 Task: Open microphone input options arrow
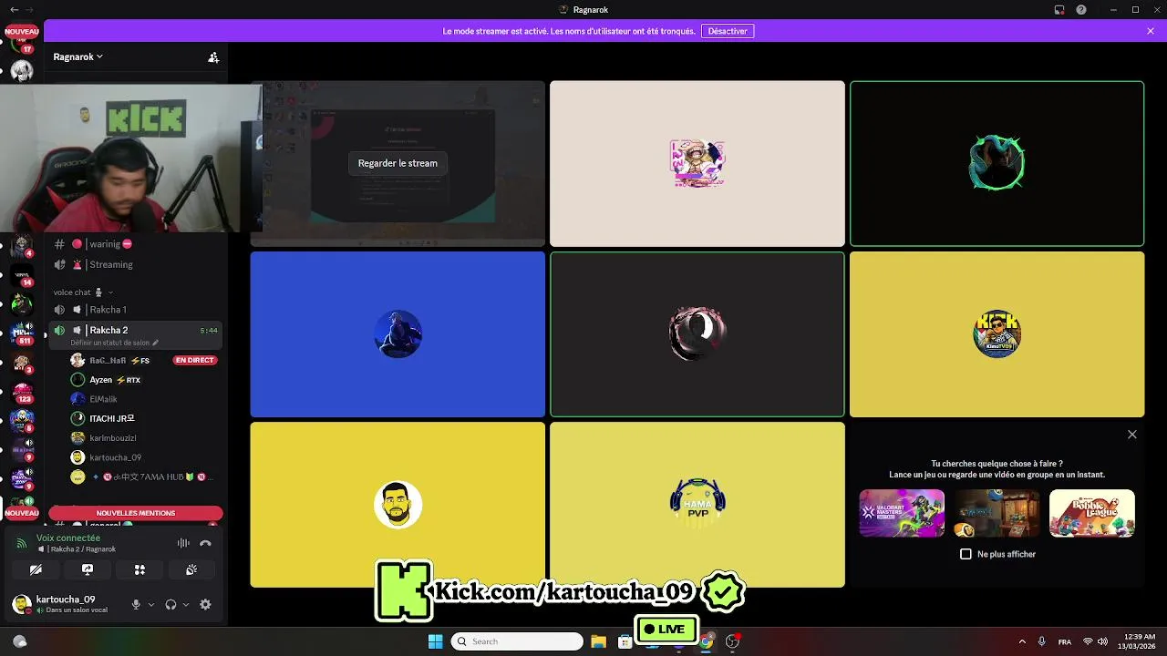click(x=151, y=604)
